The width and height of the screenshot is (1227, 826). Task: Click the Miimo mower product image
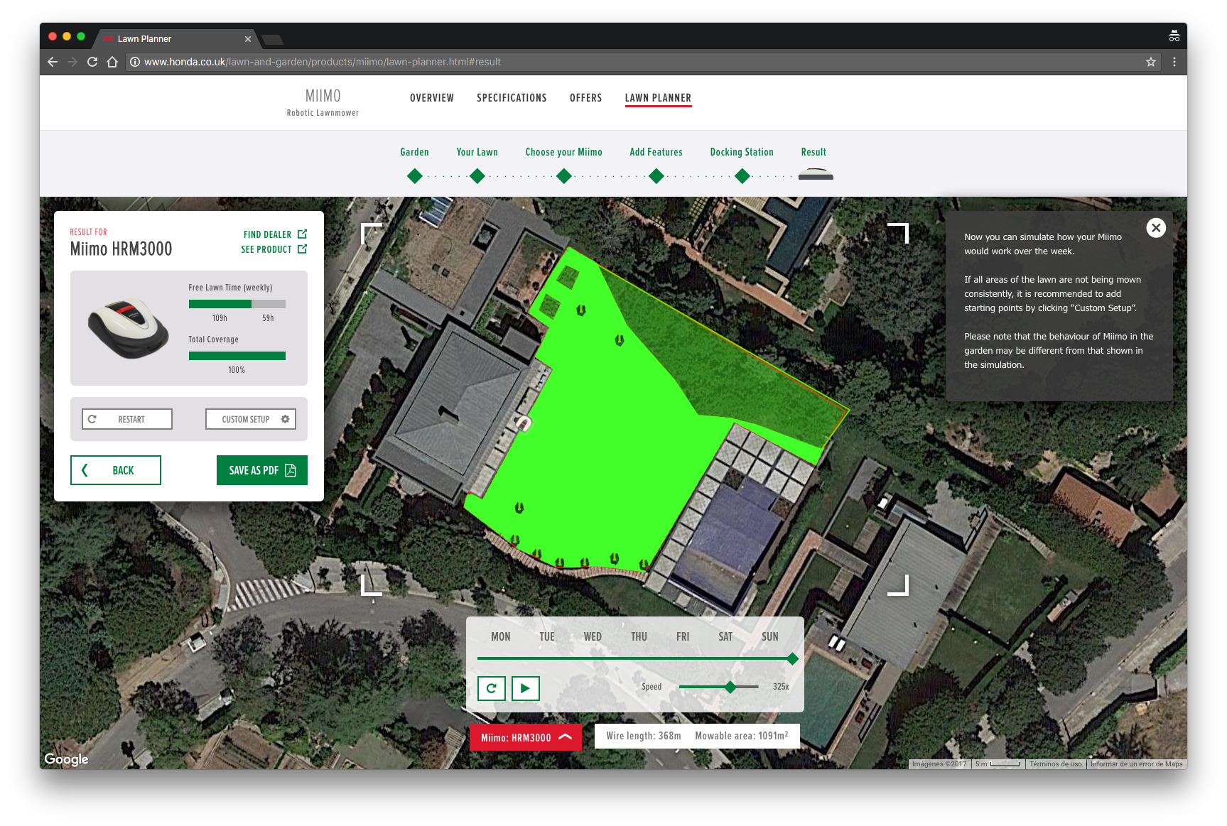(x=129, y=329)
